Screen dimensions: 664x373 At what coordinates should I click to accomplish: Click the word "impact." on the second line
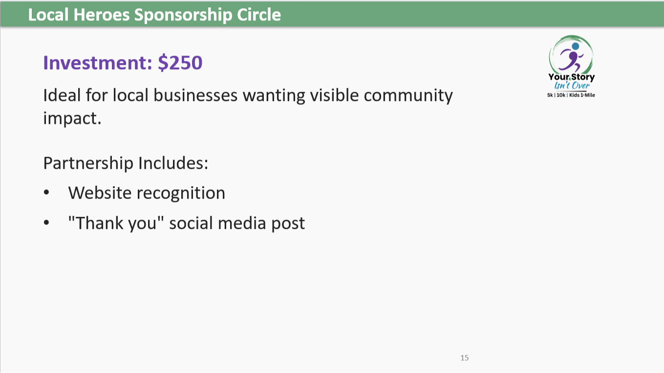[x=72, y=119]
